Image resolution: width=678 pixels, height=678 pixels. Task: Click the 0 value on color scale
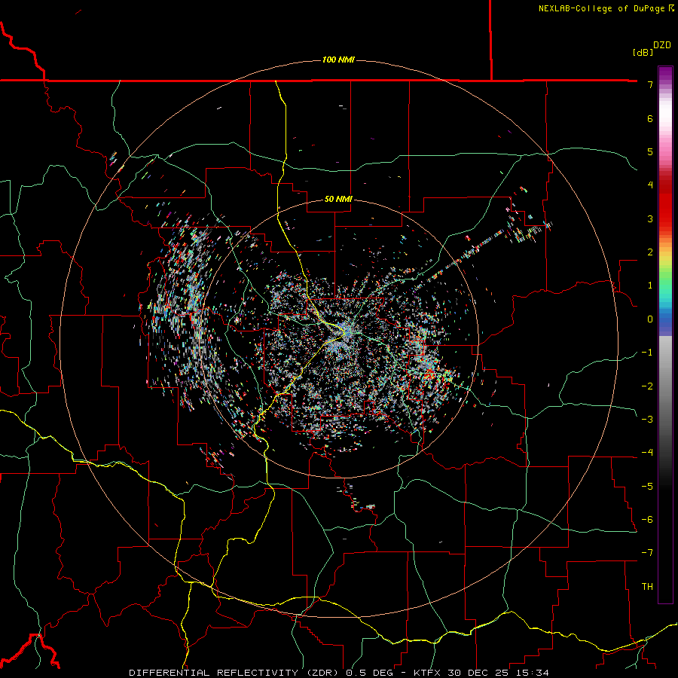(x=650, y=319)
